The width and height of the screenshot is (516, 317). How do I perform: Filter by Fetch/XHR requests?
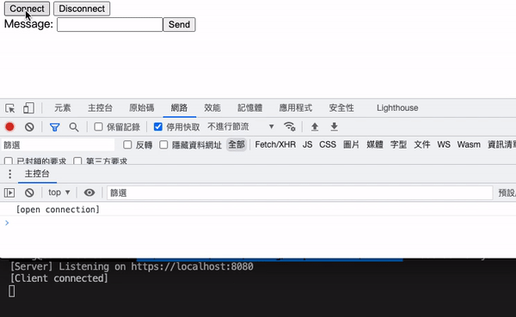(x=275, y=144)
